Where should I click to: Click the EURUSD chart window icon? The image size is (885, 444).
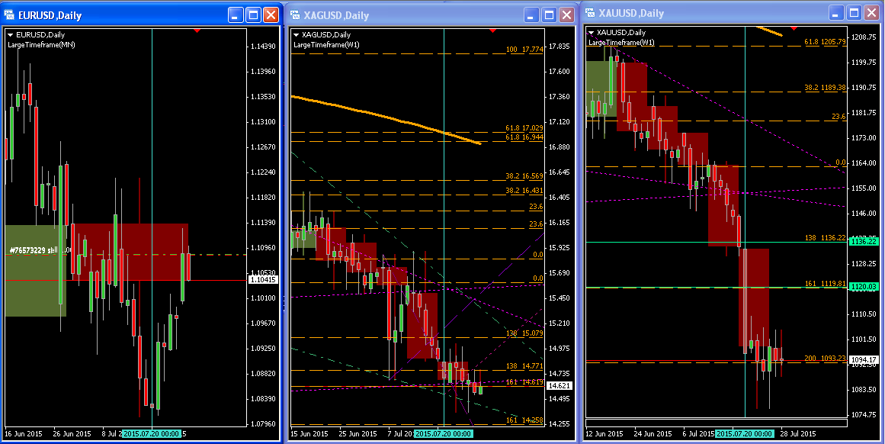[x=10, y=15]
